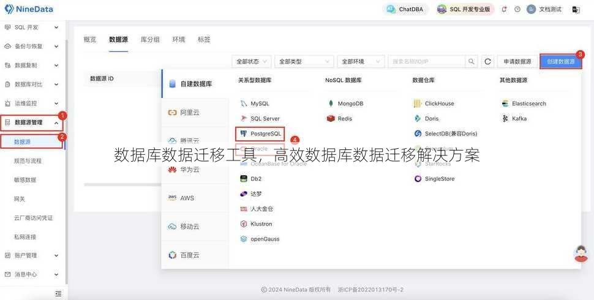Choose PostgreSQL datasource type
This screenshot has width=594, height=300.
coord(261,133)
